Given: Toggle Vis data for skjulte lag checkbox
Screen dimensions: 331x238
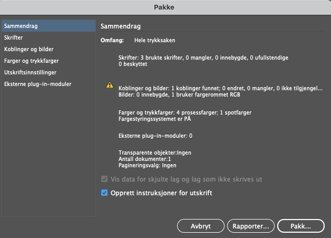Looking at the screenshot, I should click(x=104, y=179).
